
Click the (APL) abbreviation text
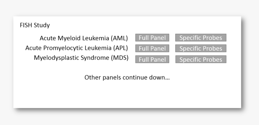coord(120,48)
